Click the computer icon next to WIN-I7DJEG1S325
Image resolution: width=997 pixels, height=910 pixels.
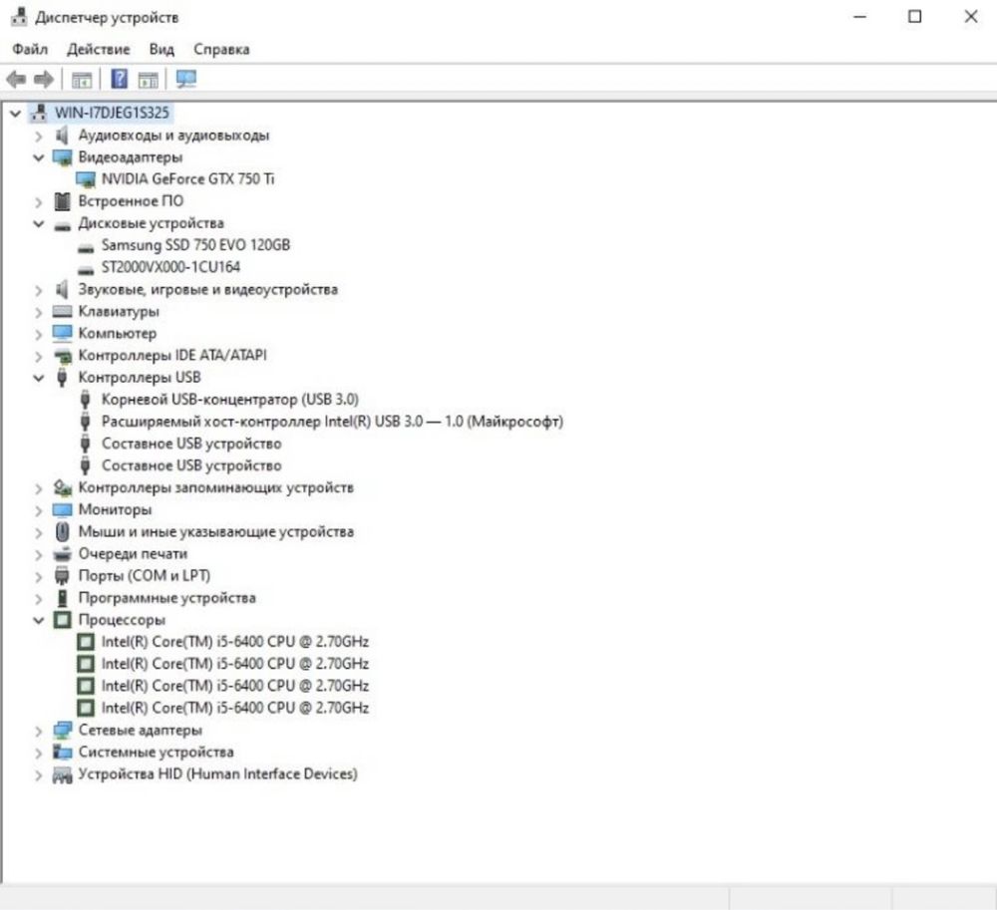[x=39, y=113]
